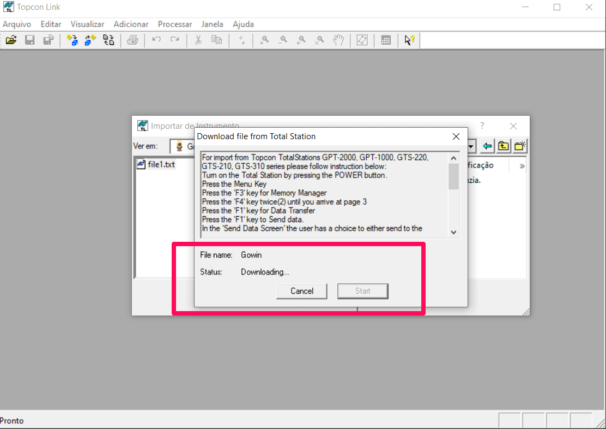Viewport: 606px width, 429px height.
Task: Open the Arquivo menu
Action: 16,24
